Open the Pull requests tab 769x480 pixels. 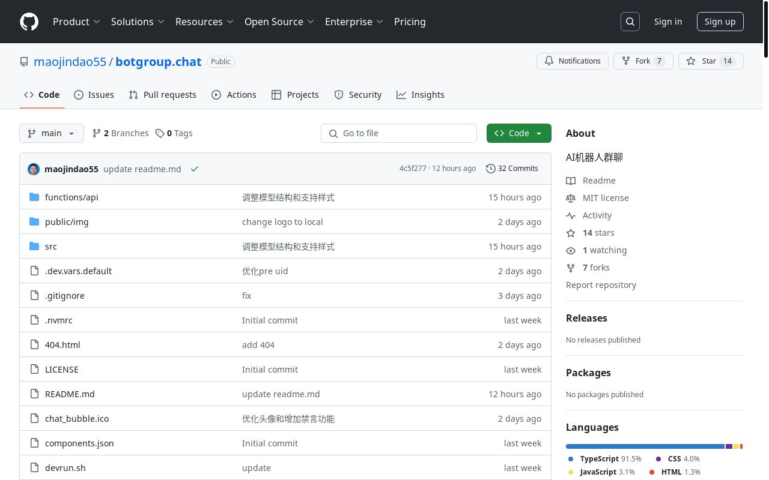tap(162, 95)
